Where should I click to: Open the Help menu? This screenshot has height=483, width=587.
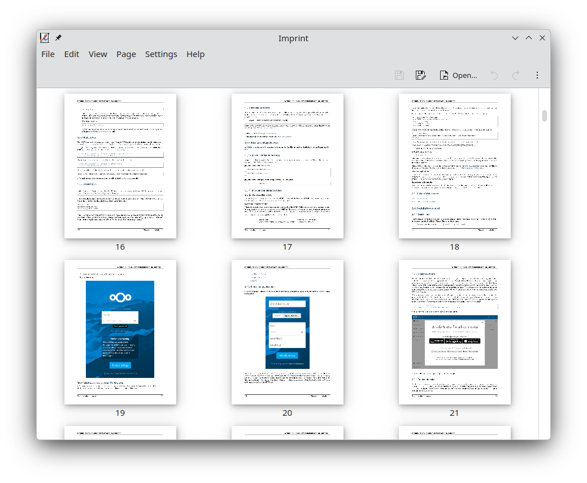tap(195, 54)
